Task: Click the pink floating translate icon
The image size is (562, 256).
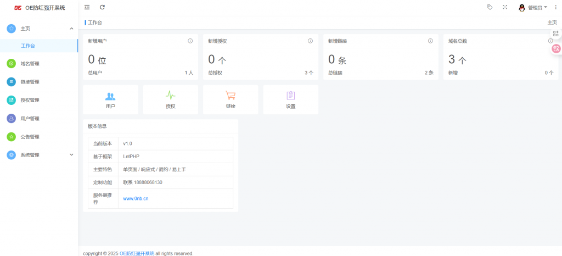Action: click(x=557, y=48)
